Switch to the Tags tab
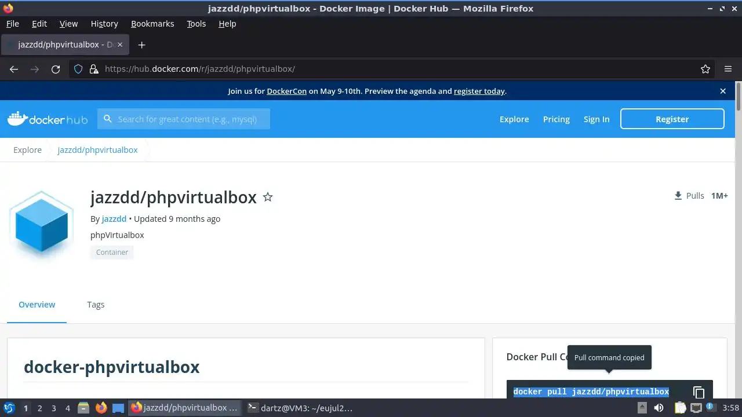742x417 pixels. coord(96,305)
